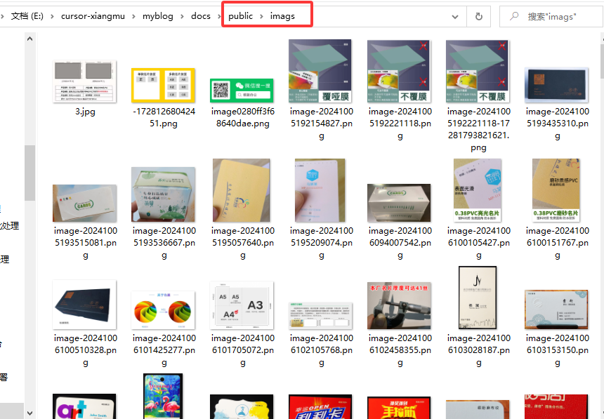The image size is (604, 419).
Task: Select the cloud-shaped card thumbnail
Action: pyautogui.click(x=242, y=406)
